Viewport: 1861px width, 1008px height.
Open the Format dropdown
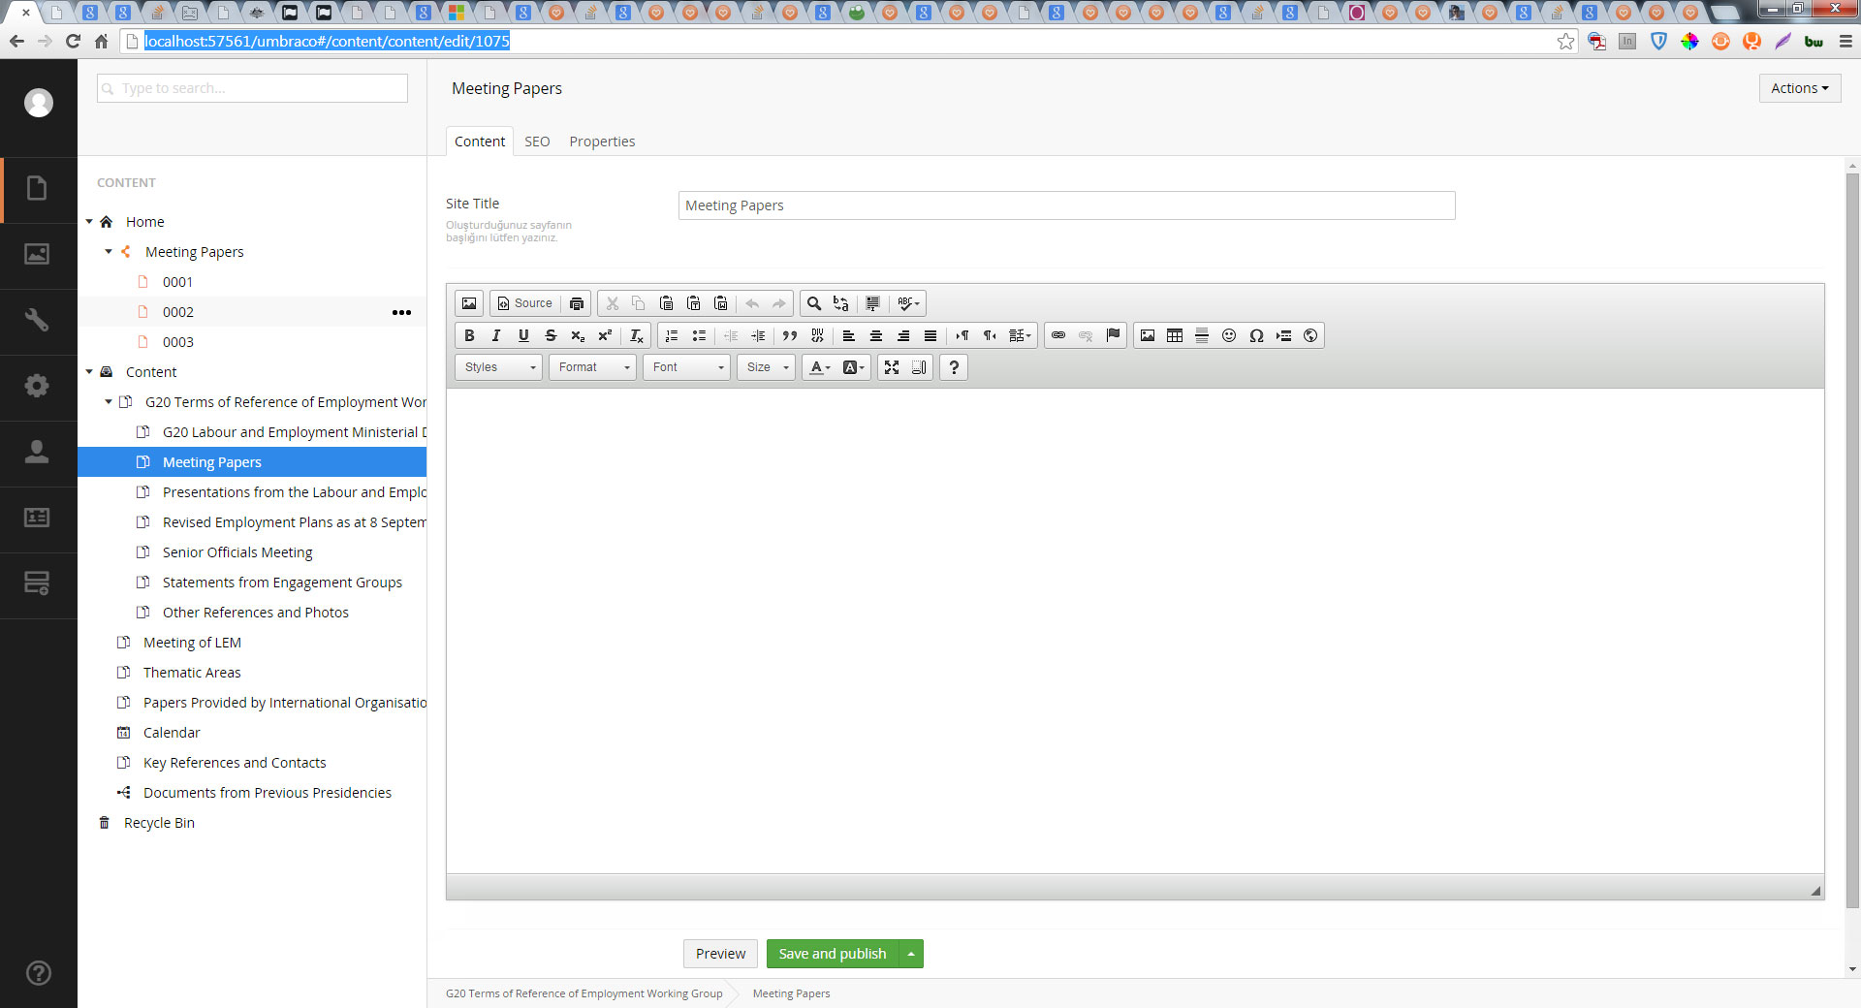click(x=592, y=367)
